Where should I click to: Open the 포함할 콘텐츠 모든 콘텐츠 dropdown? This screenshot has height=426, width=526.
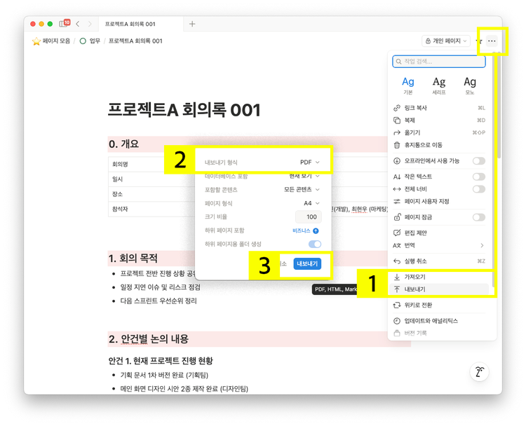[x=302, y=190]
